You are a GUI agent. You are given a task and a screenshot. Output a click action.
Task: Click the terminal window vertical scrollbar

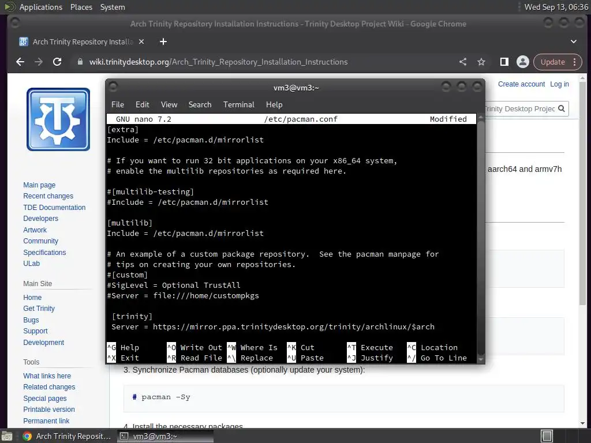click(481, 238)
